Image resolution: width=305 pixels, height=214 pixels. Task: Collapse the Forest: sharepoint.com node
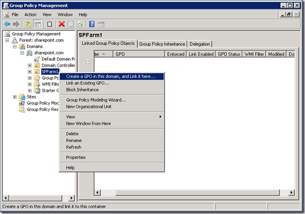point(7,40)
